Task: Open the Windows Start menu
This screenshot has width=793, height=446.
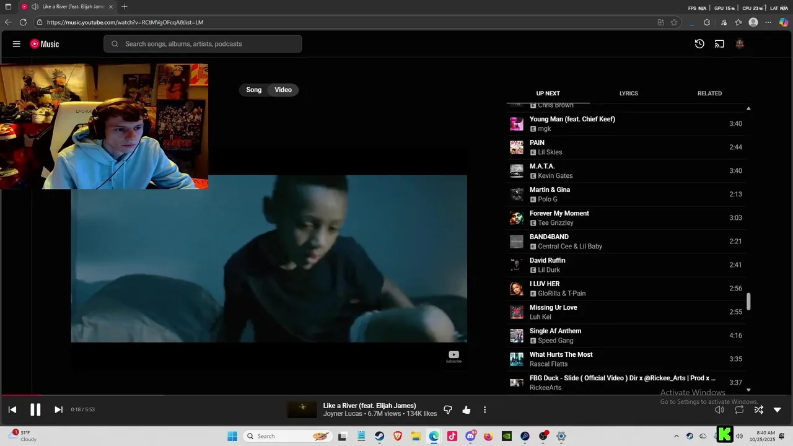Action: pos(232,436)
